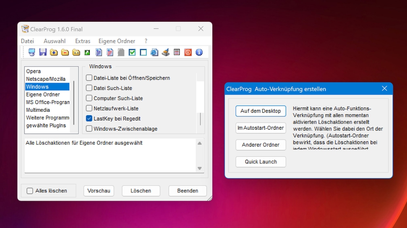Click the green checkmark select-all icon
The image size is (407, 228).
(x=132, y=52)
